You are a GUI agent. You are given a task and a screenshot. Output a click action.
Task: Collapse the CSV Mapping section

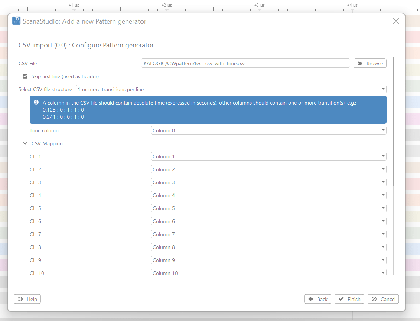(25, 143)
